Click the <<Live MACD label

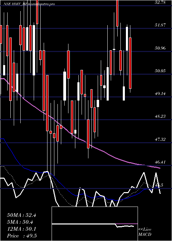point(145,232)
